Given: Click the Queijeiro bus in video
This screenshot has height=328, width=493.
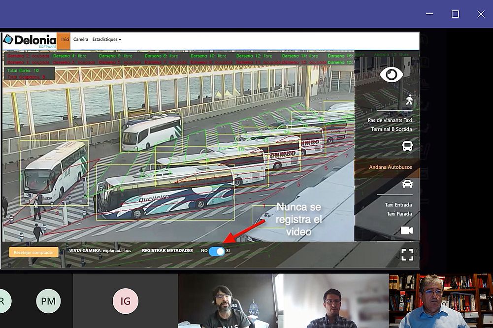Looking at the screenshot, I should click(165, 193).
